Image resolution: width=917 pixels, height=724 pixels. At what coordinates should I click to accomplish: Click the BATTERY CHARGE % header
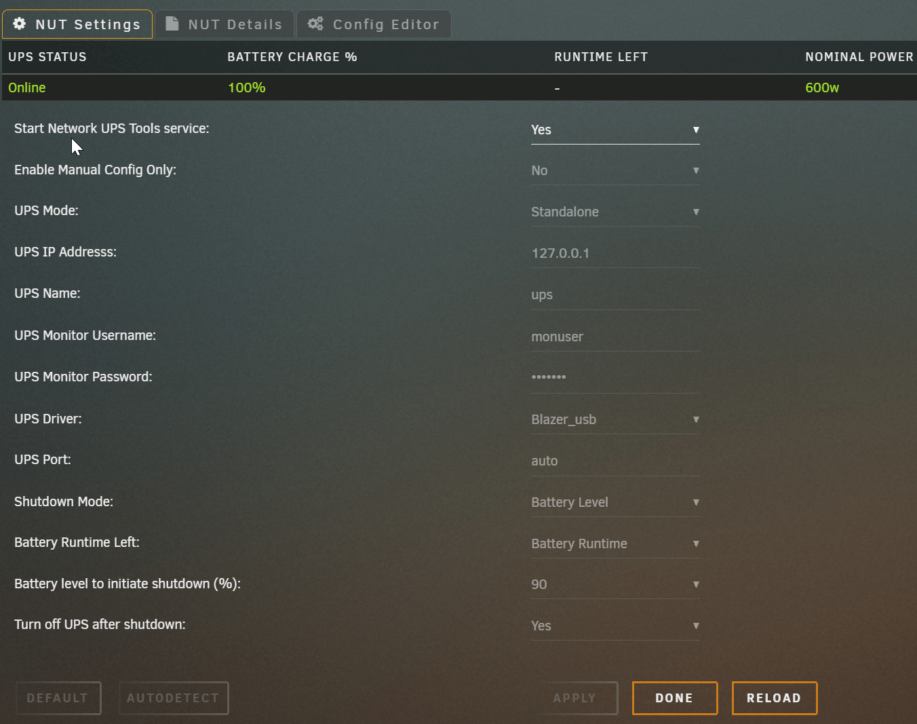(x=292, y=57)
